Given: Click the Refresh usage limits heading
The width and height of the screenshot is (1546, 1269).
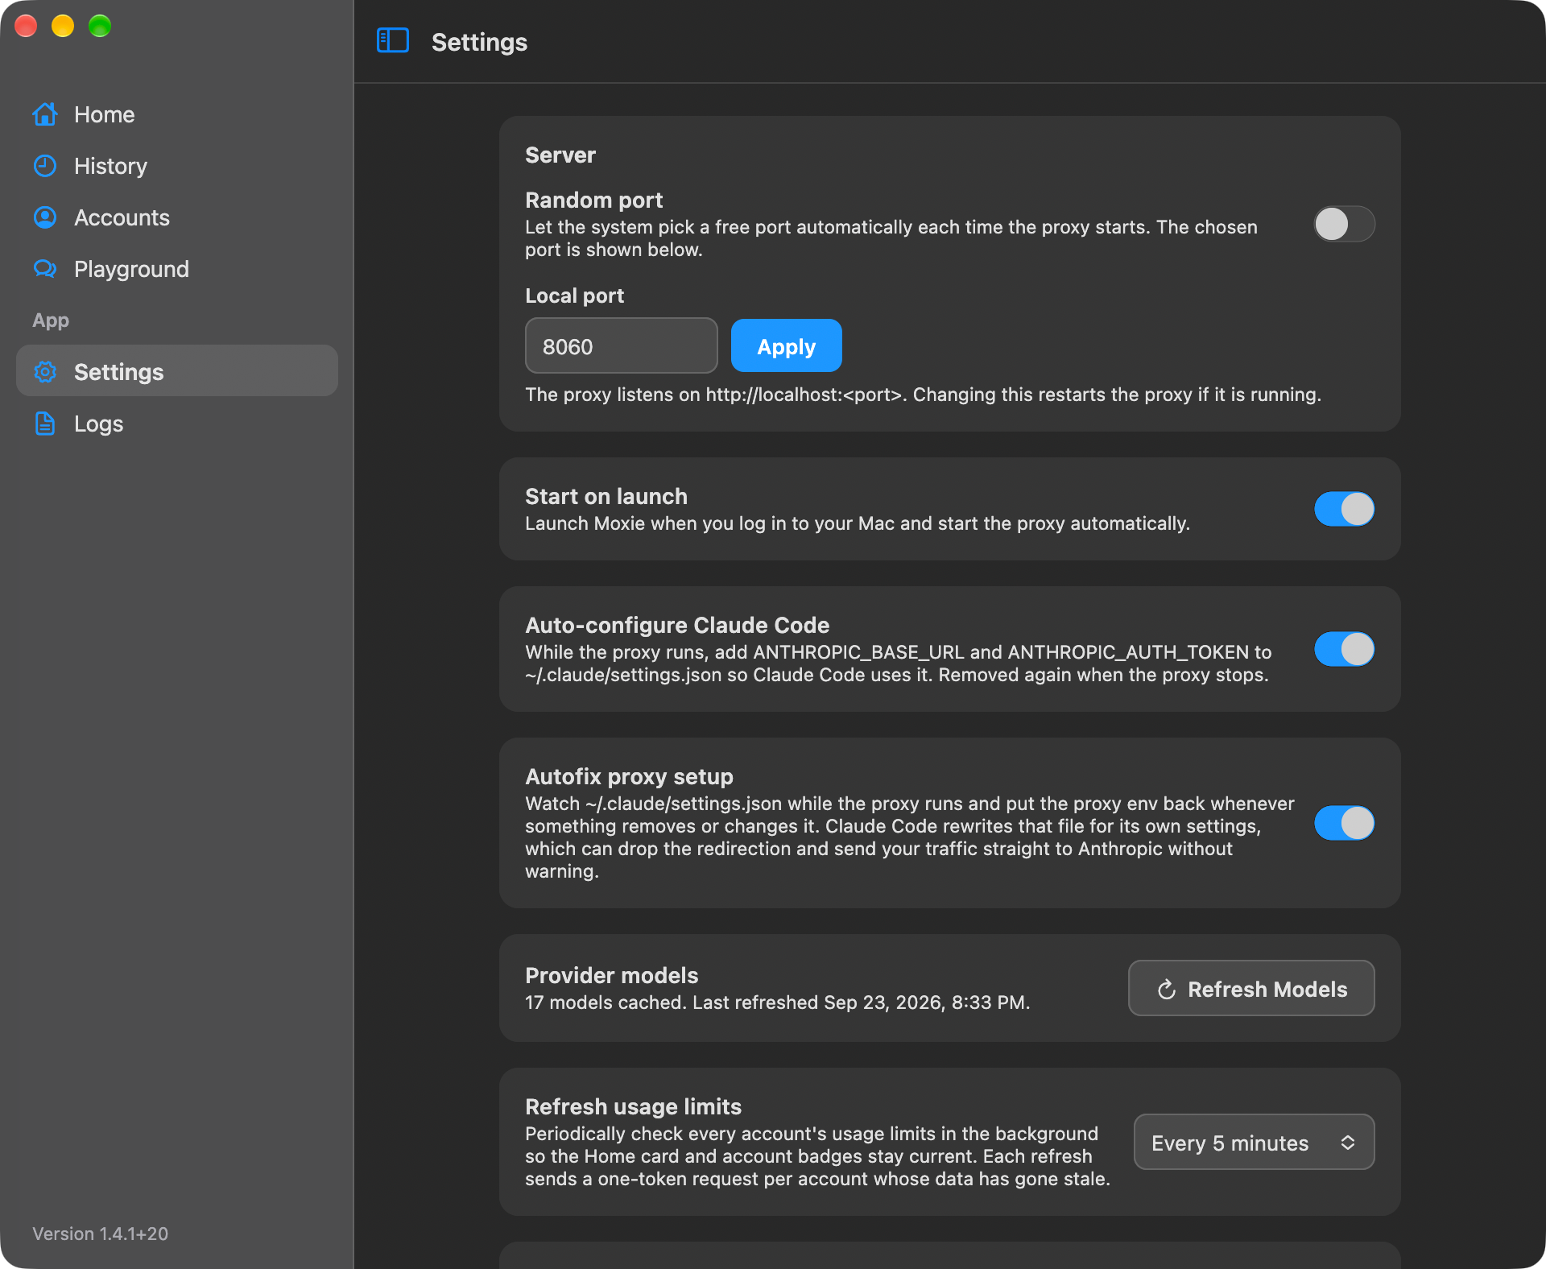Looking at the screenshot, I should click(x=633, y=1106).
